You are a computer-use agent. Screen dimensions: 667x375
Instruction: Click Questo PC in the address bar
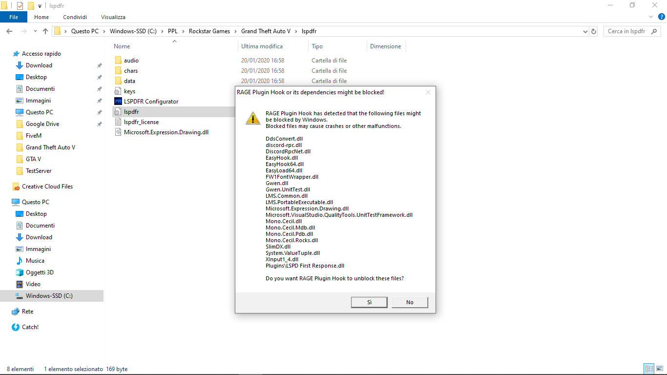[85, 31]
